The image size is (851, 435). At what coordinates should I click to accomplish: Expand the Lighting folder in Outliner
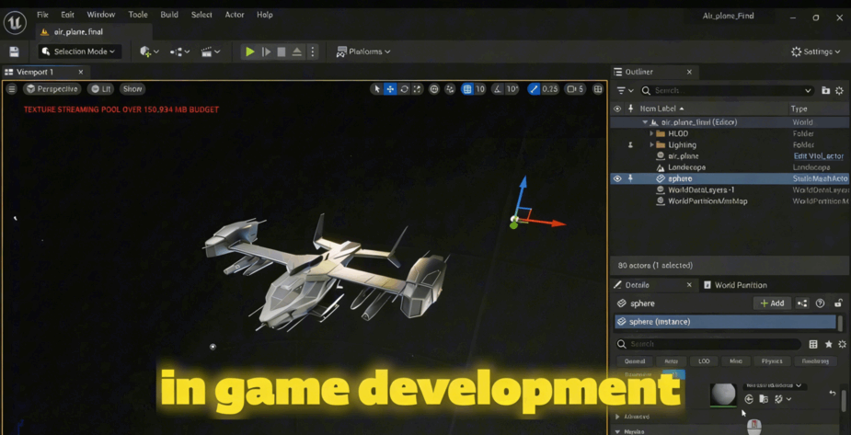[651, 144]
